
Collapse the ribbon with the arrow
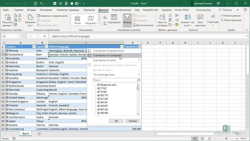(247, 30)
